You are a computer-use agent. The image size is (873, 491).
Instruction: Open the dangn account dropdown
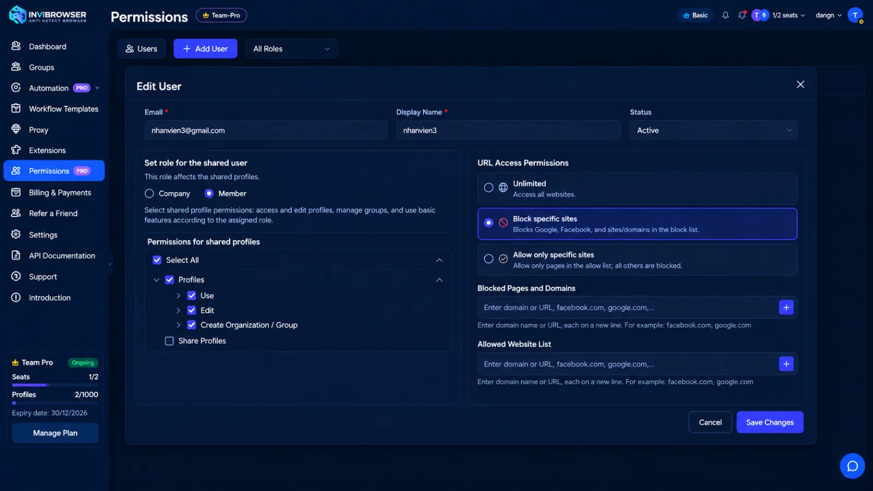(828, 15)
